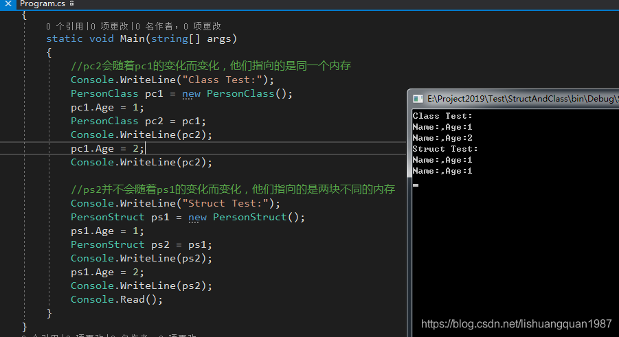
Task: Click the Main method name in signature
Action: [x=132, y=38]
